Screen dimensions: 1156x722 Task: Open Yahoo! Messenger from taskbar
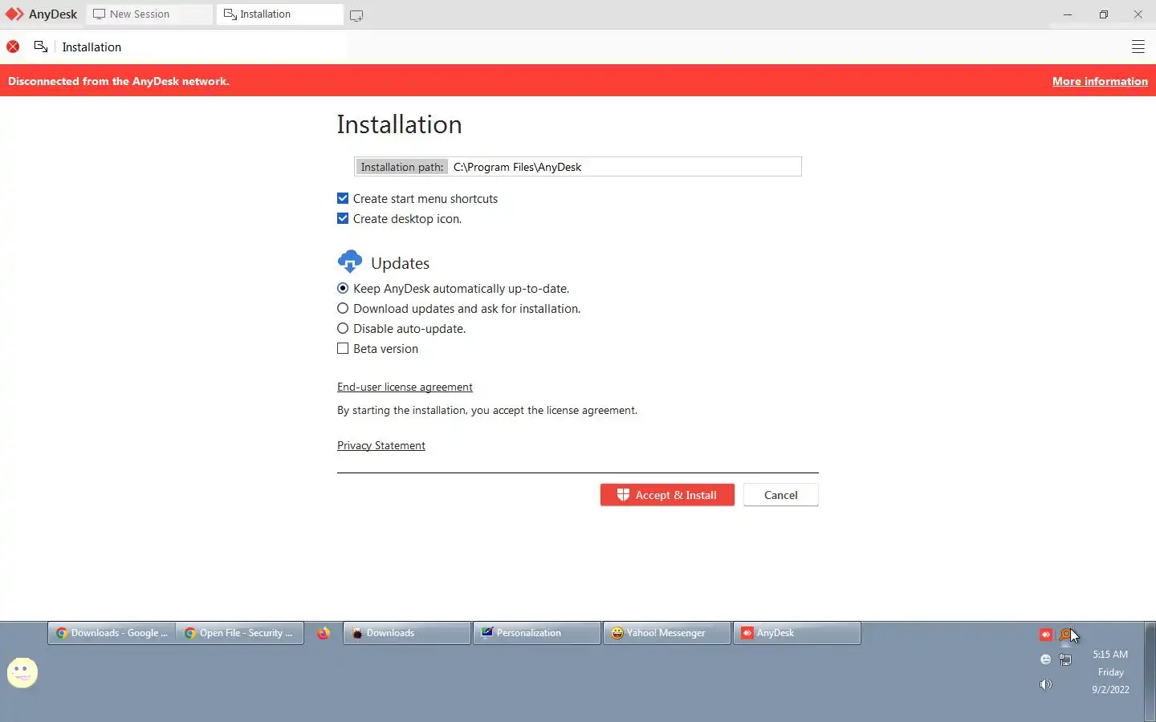point(667,633)
